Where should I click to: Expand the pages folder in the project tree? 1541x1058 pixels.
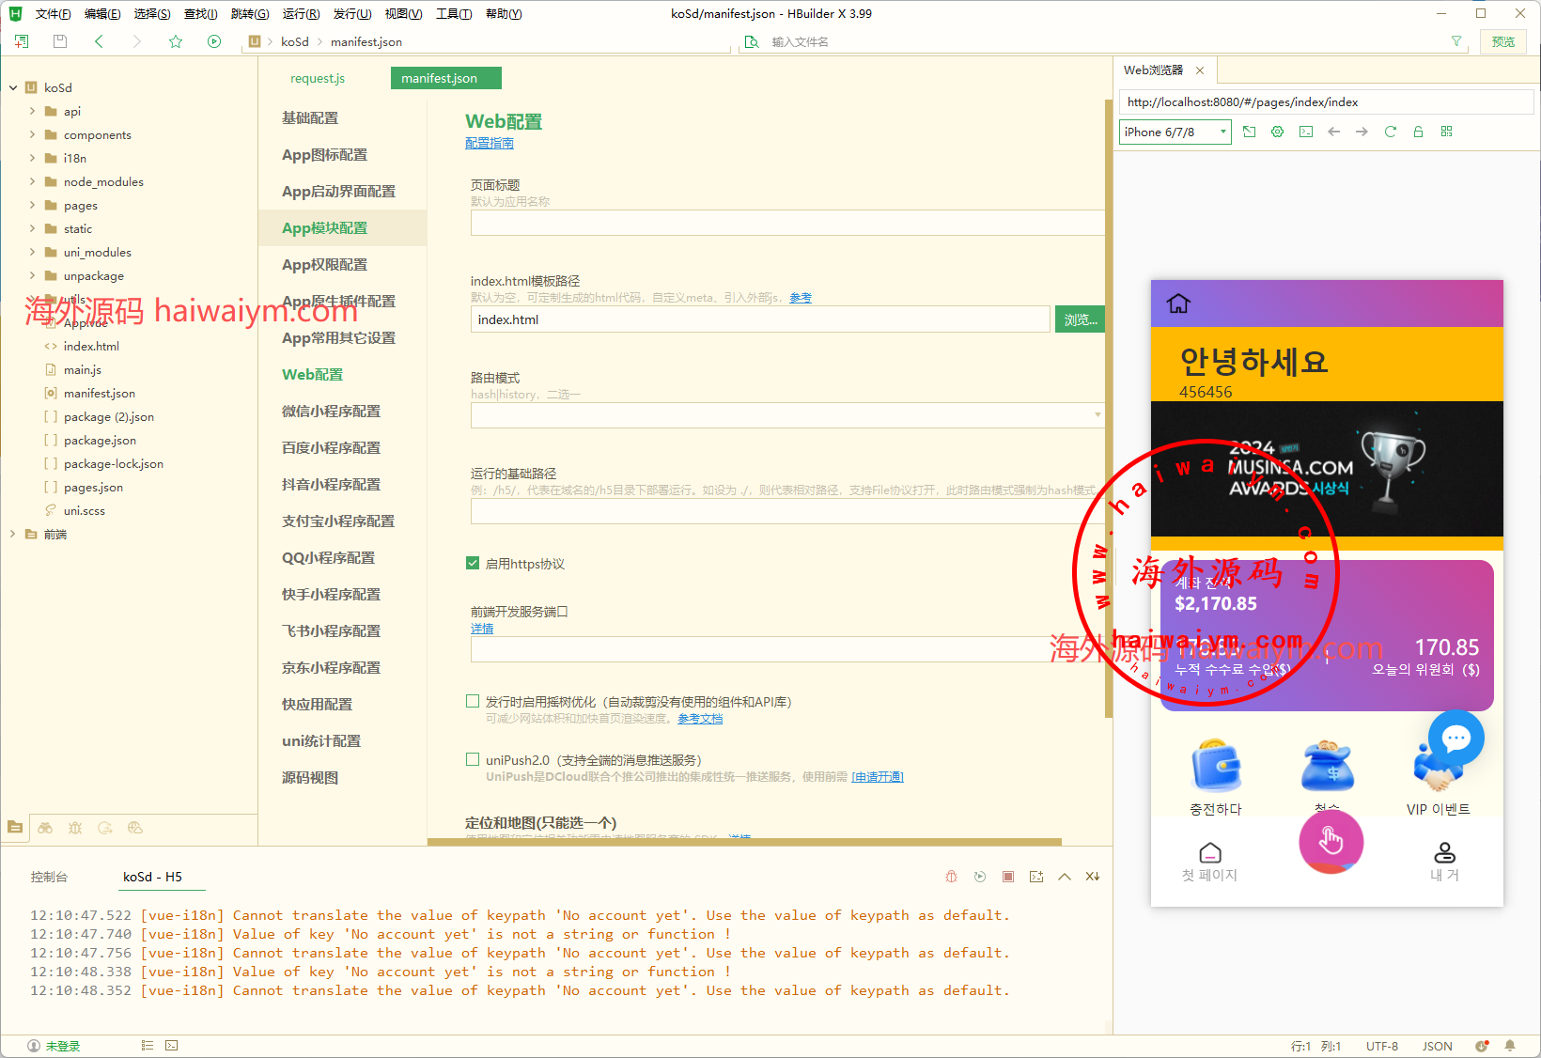coord(33,205)
